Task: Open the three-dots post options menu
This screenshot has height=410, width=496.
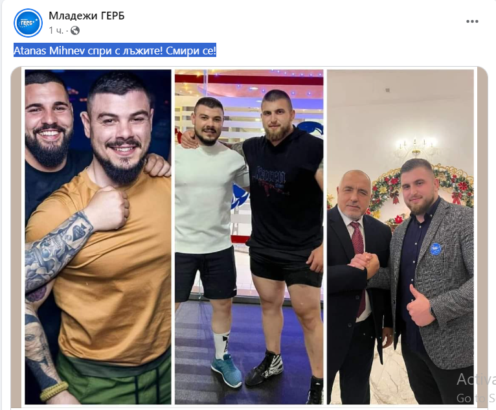Action: (x=472, y=21)
